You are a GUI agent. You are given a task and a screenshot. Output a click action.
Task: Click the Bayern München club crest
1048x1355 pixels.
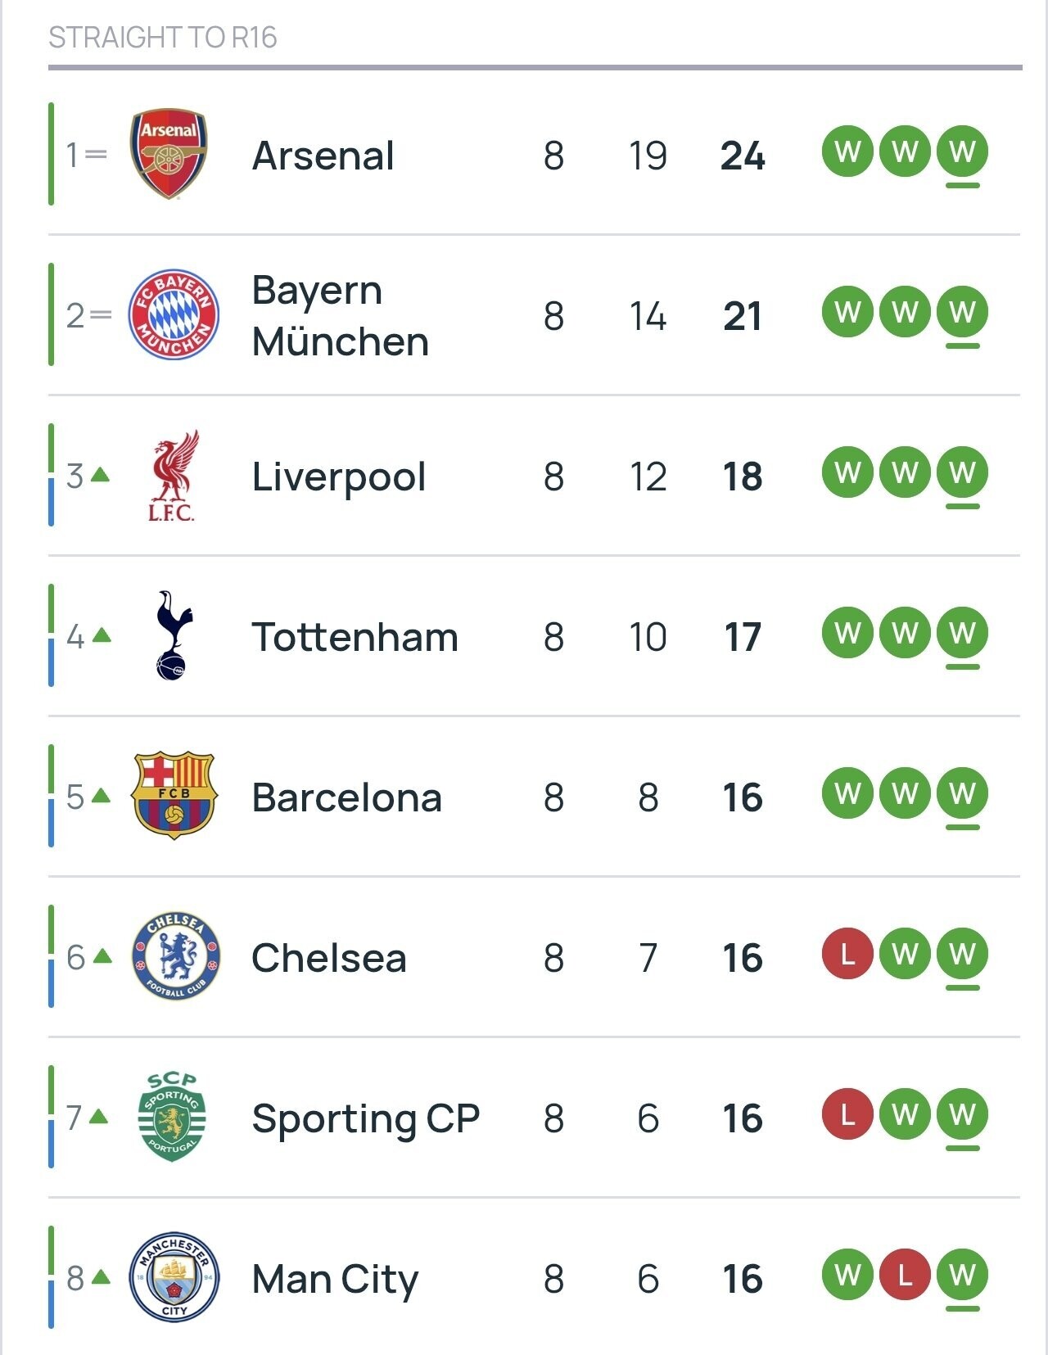point(173,314)
